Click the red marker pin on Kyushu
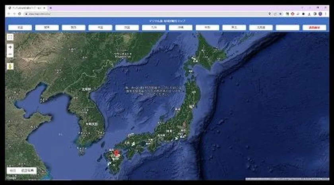 (x=116, y=153)
